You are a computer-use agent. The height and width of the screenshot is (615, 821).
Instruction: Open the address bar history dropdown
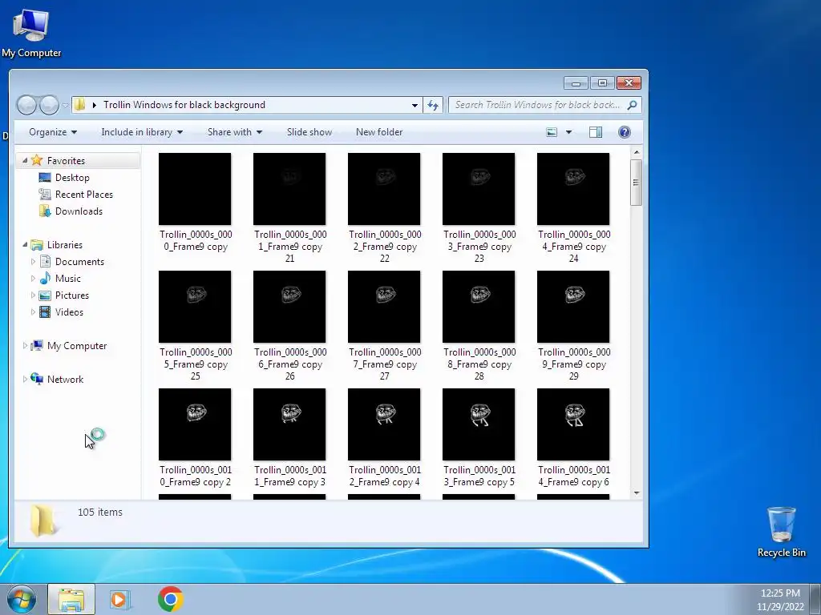pos(415,105)
